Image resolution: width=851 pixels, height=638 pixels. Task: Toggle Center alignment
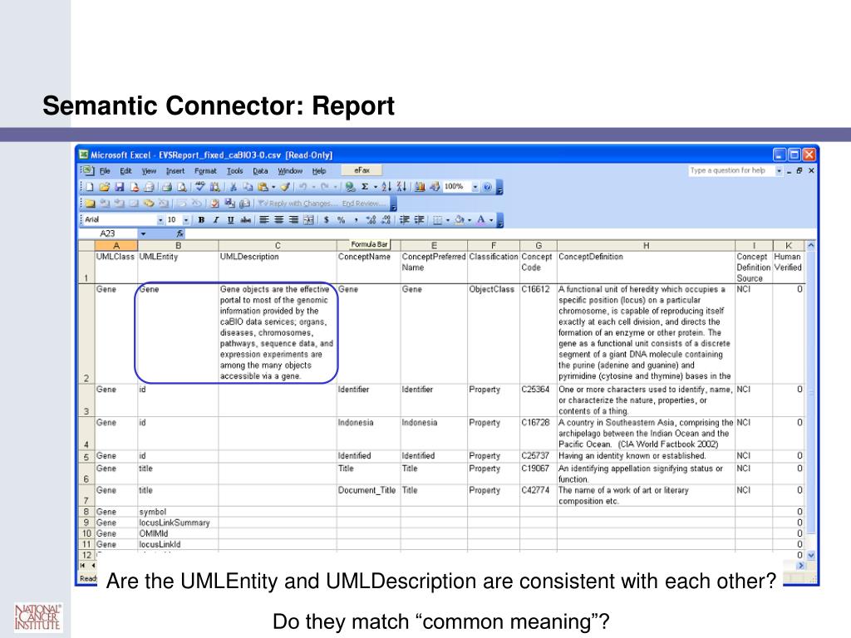pyautogui.click(x=279, y=219)
